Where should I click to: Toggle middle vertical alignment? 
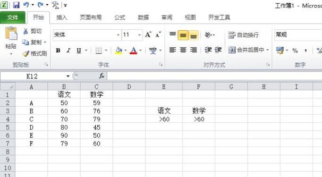[x=183, y=35]
